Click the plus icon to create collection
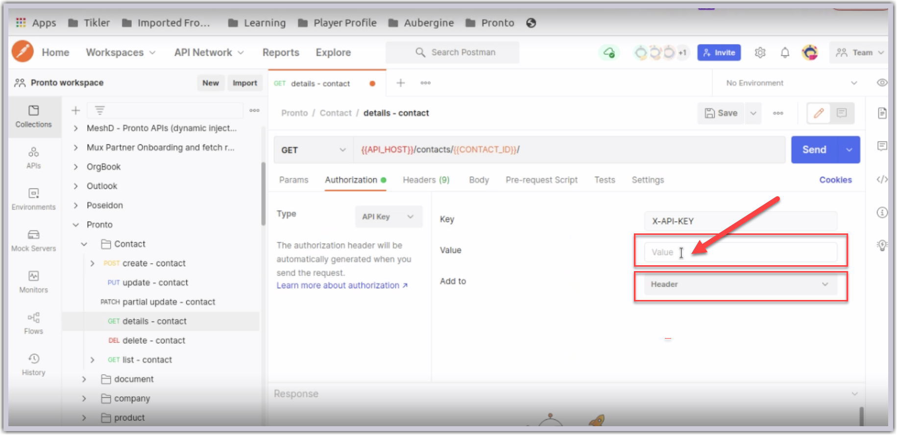This screenshot has width=897, height=435. coord(75,111)
